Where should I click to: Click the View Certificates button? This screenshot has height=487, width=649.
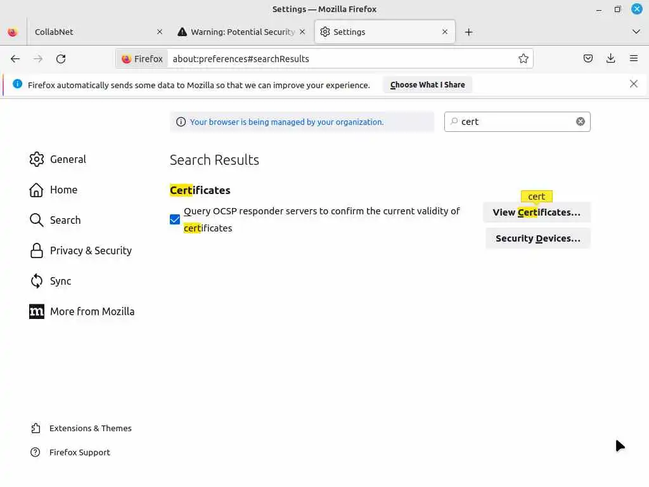point(536,212)
